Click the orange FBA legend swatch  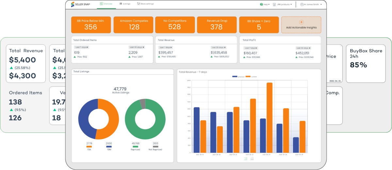(89, 147)
